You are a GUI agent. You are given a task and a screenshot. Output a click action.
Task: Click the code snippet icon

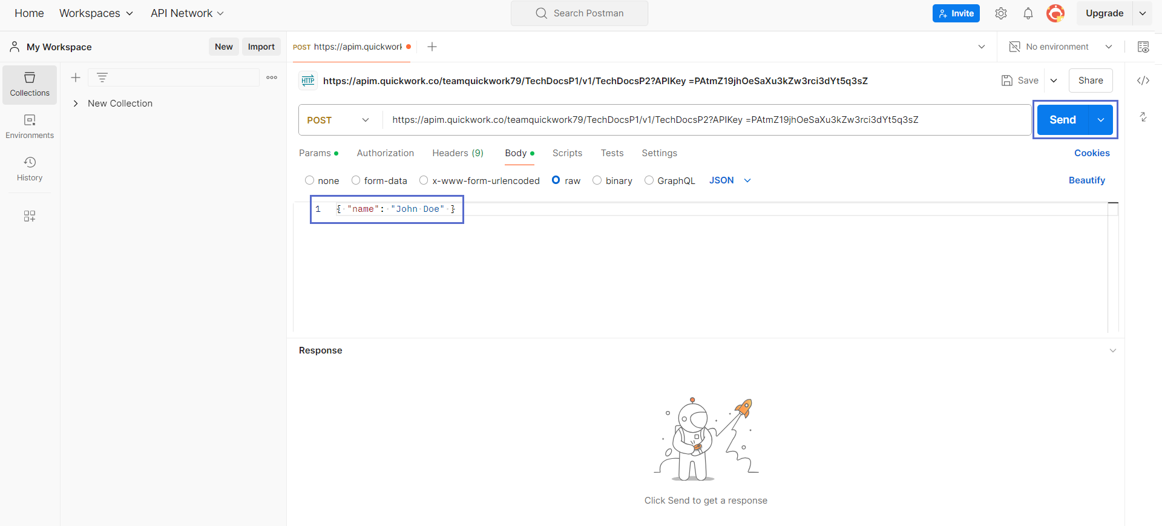pos(1143,81)
